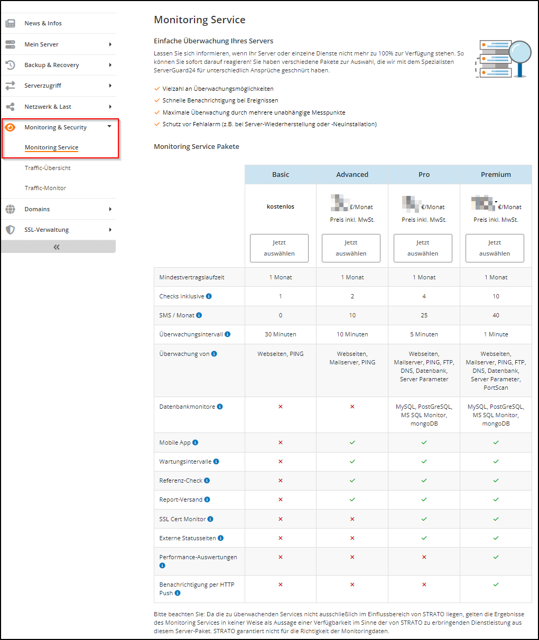
Task: Choose the Basic plan with Jetzt auswählen
Action: [280, 248]
